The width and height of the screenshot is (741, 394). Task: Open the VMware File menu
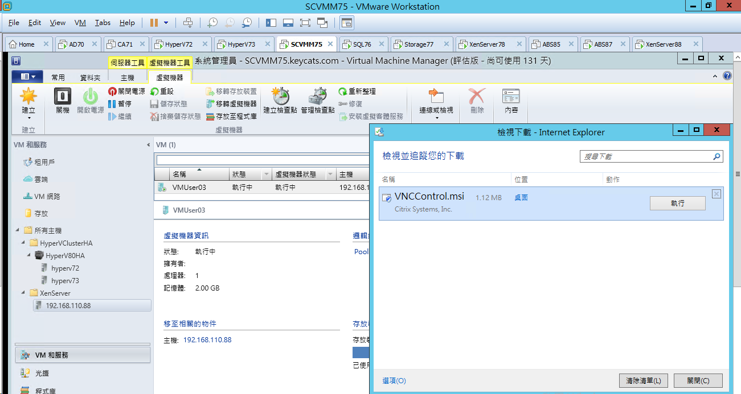(x=14, y=23)
